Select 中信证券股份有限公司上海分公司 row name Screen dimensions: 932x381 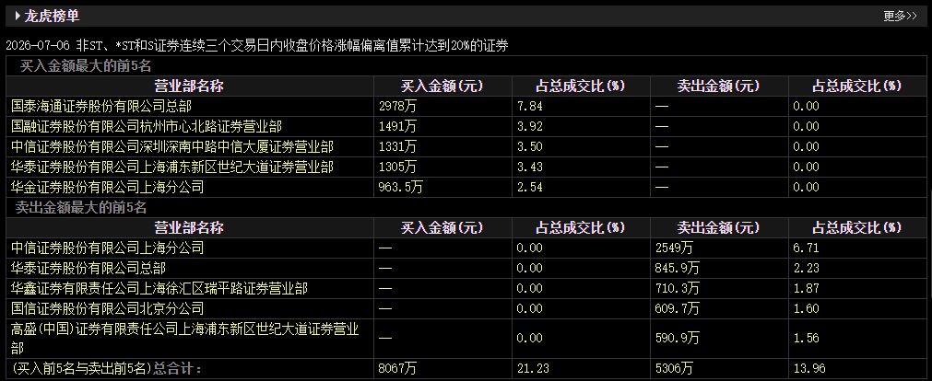tap(108, 248)
